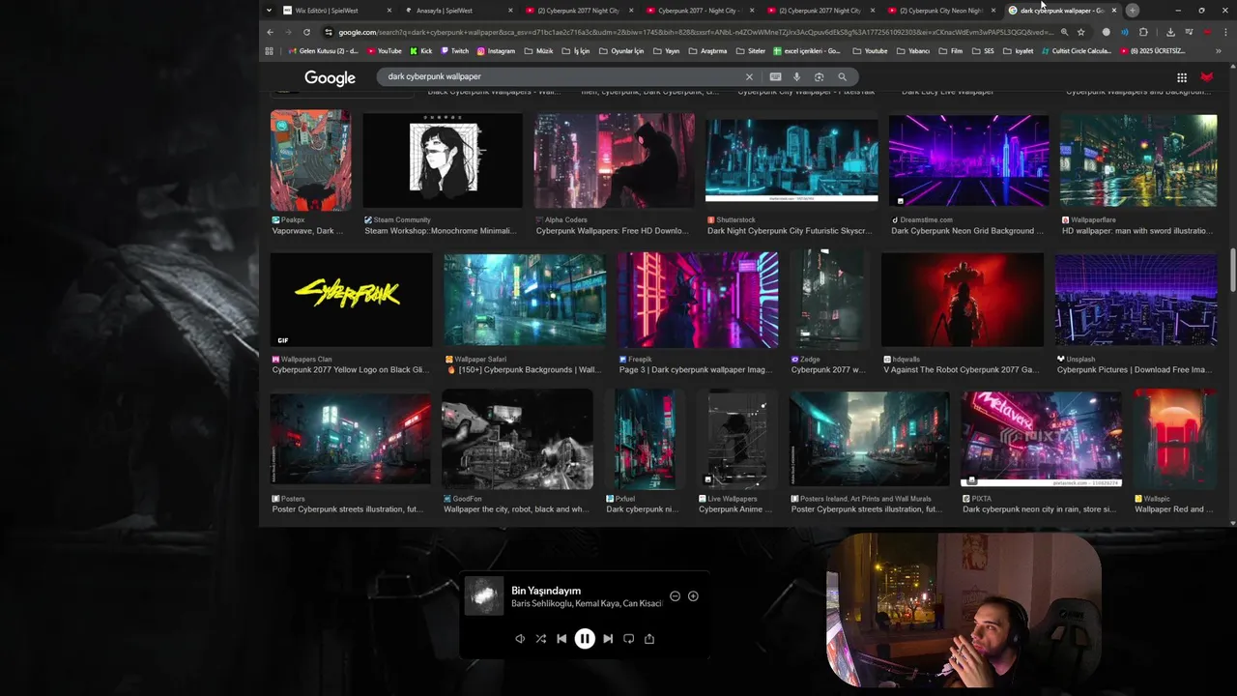Start voice search with microphone icon
The image size is (1237, 696).
click(x=796, y=76)
